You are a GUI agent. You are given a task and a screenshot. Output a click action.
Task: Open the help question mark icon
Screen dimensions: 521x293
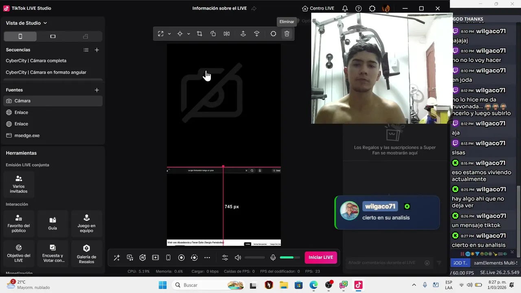359,8
